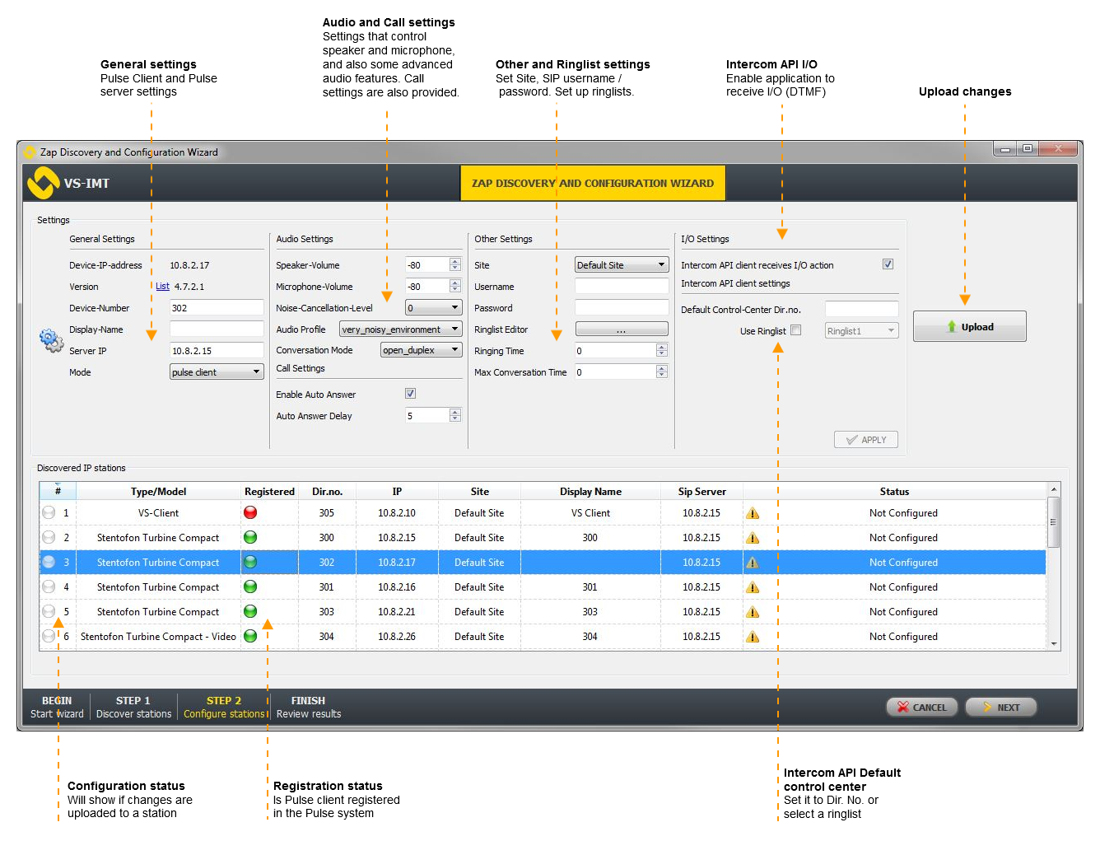Open the Site dropdown set to Default Site
This screenshot has height=841, width=1100.
tap(621, 265)
